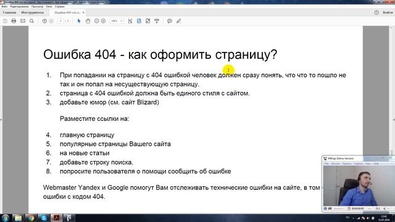Image resolution: width=395 pixels, height=222 pixels.
Task: Choose the hand pan tool
Action: [x=88, y=21]
